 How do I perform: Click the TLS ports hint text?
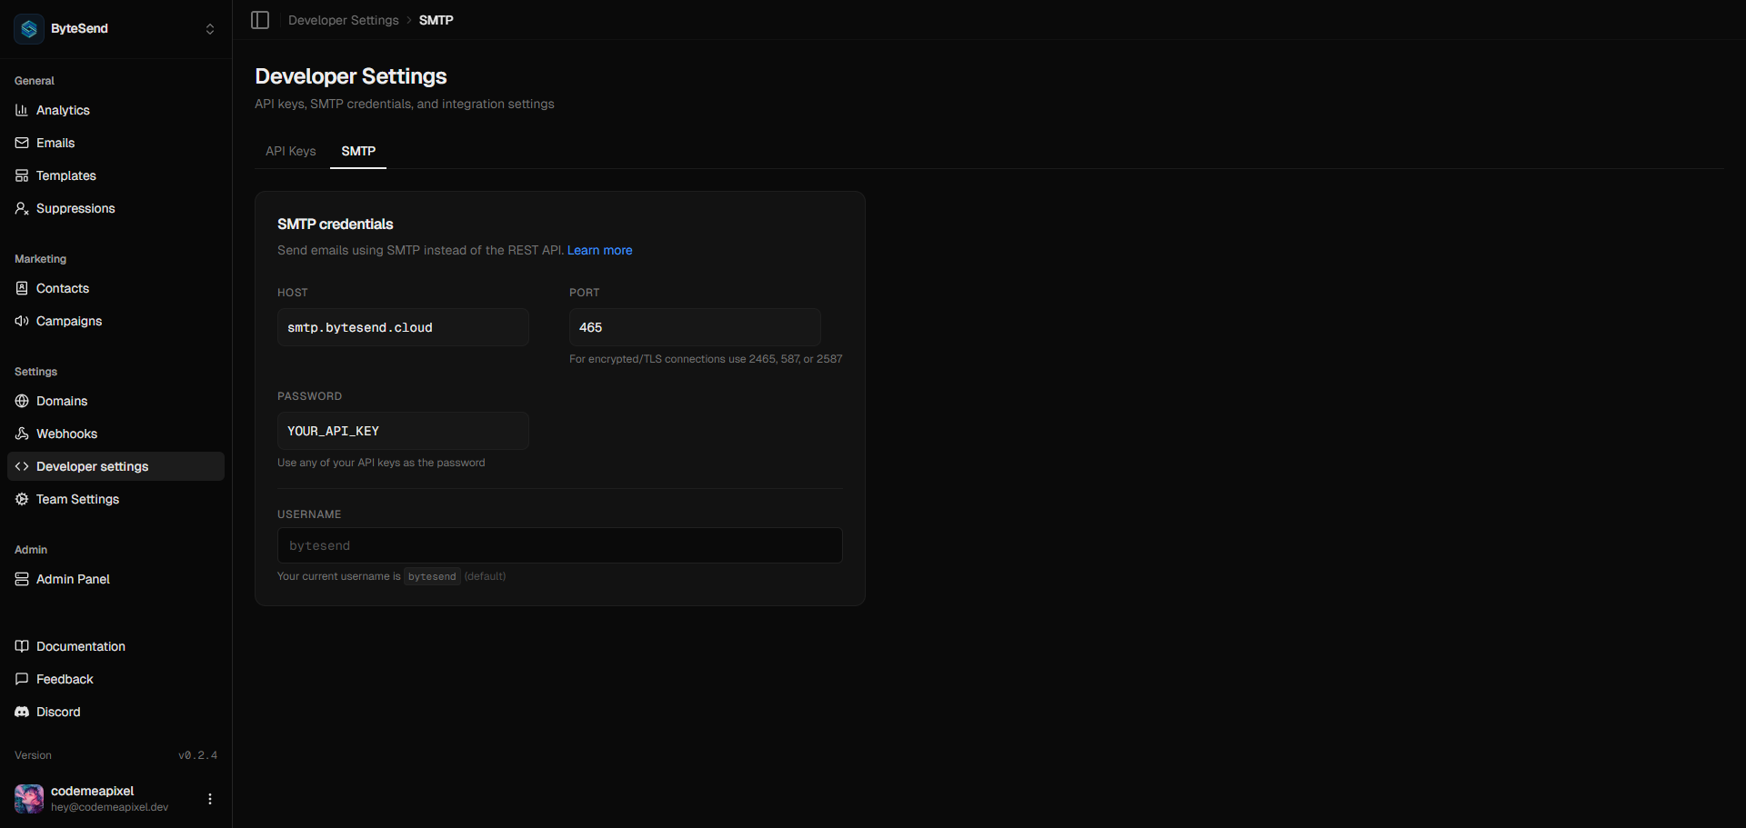(x=706, y=359)
